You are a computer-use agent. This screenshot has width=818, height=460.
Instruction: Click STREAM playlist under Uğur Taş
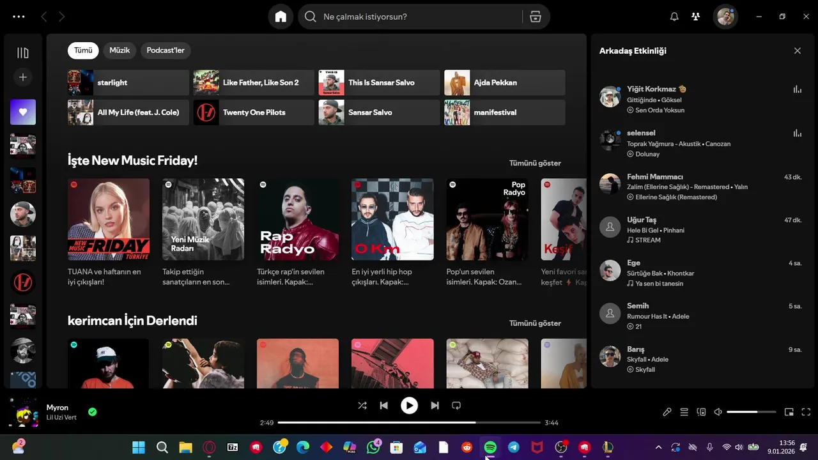pos(648,240)
